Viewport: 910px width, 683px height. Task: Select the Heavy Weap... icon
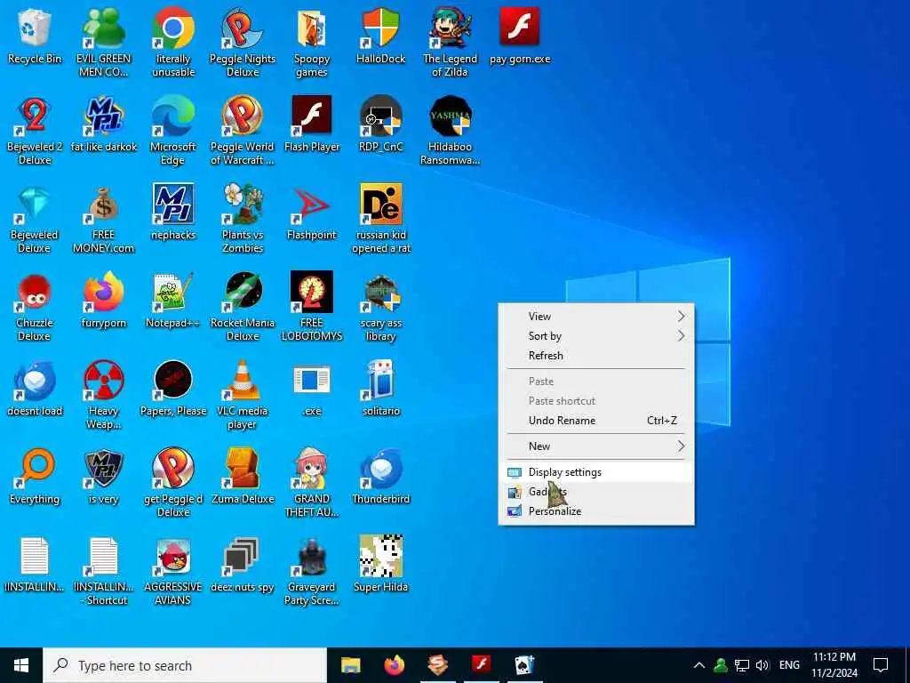(103, 396)
